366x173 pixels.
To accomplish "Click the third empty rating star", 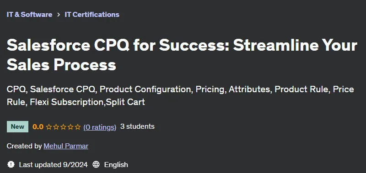I will point(63,127).
